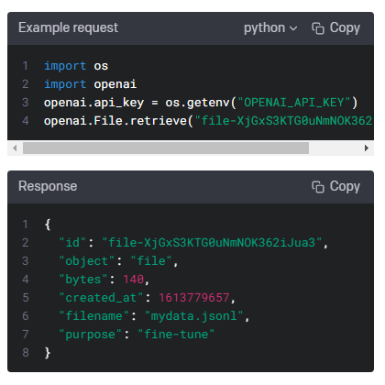385x385 pixels.
Task: Click the copy icon in Response header
Action: 318,187
